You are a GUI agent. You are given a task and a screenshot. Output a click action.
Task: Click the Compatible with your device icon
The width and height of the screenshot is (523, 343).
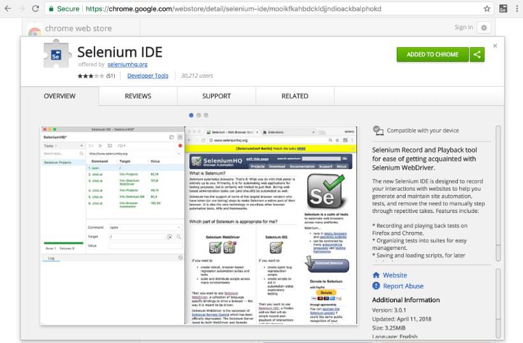[378, 130]
